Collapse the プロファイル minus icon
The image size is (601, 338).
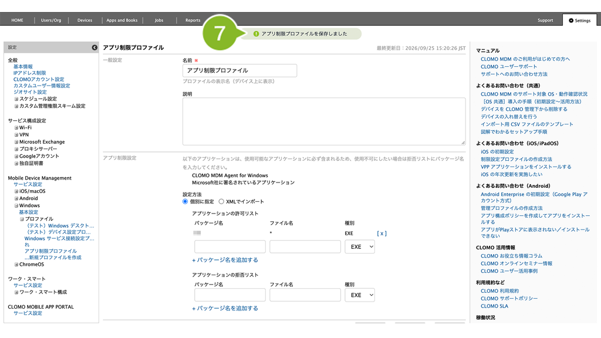(22, 219)
